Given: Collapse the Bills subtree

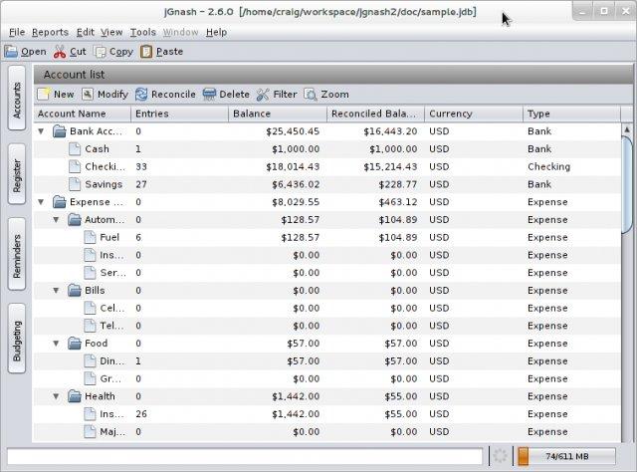Looking at the screenshot, I should pyautogui.click(x=56, y=291).
